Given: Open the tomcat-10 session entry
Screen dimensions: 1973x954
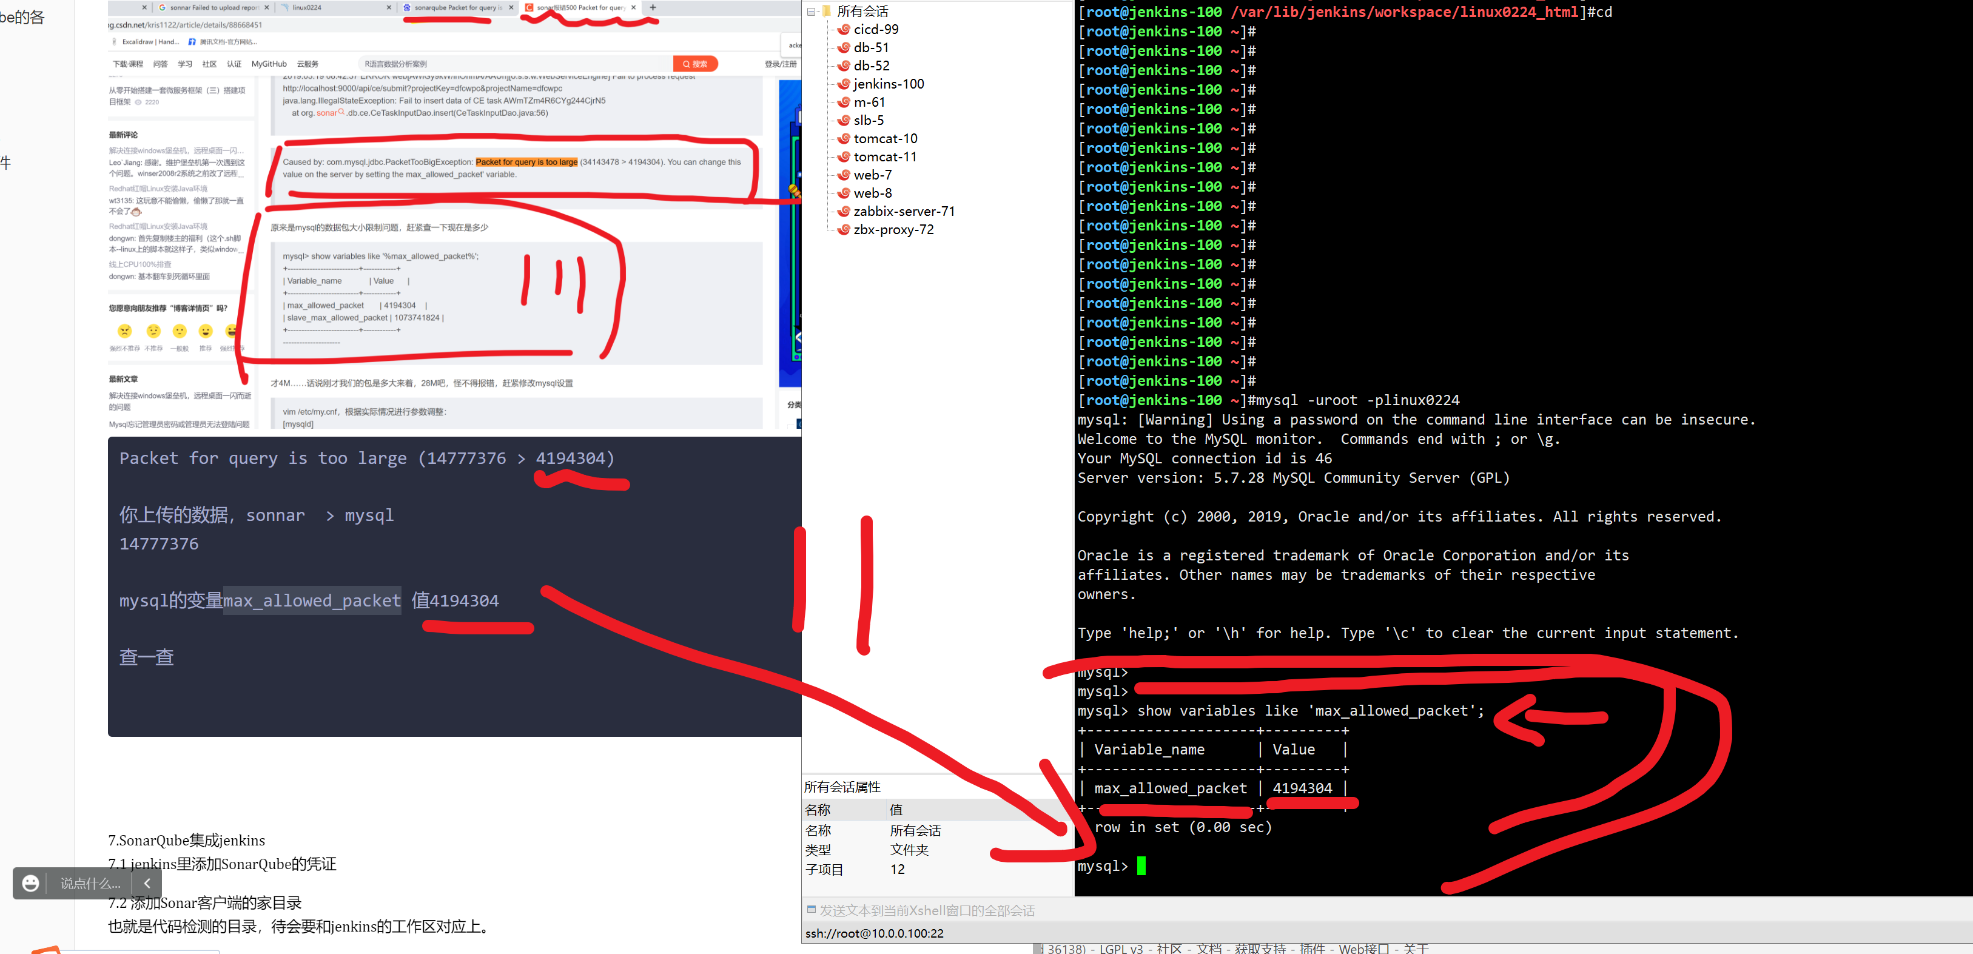Looking at the screenshot, I should tap(885, 139).
